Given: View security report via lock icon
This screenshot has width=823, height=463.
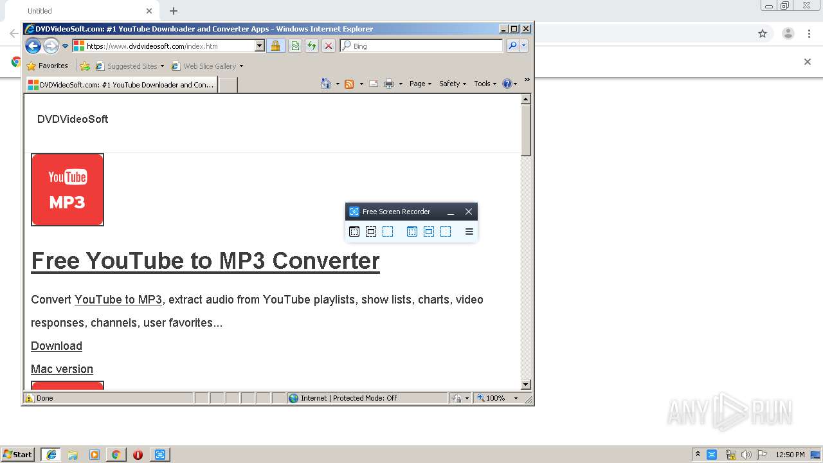Looking at the screenshot, I should (275, 46).
